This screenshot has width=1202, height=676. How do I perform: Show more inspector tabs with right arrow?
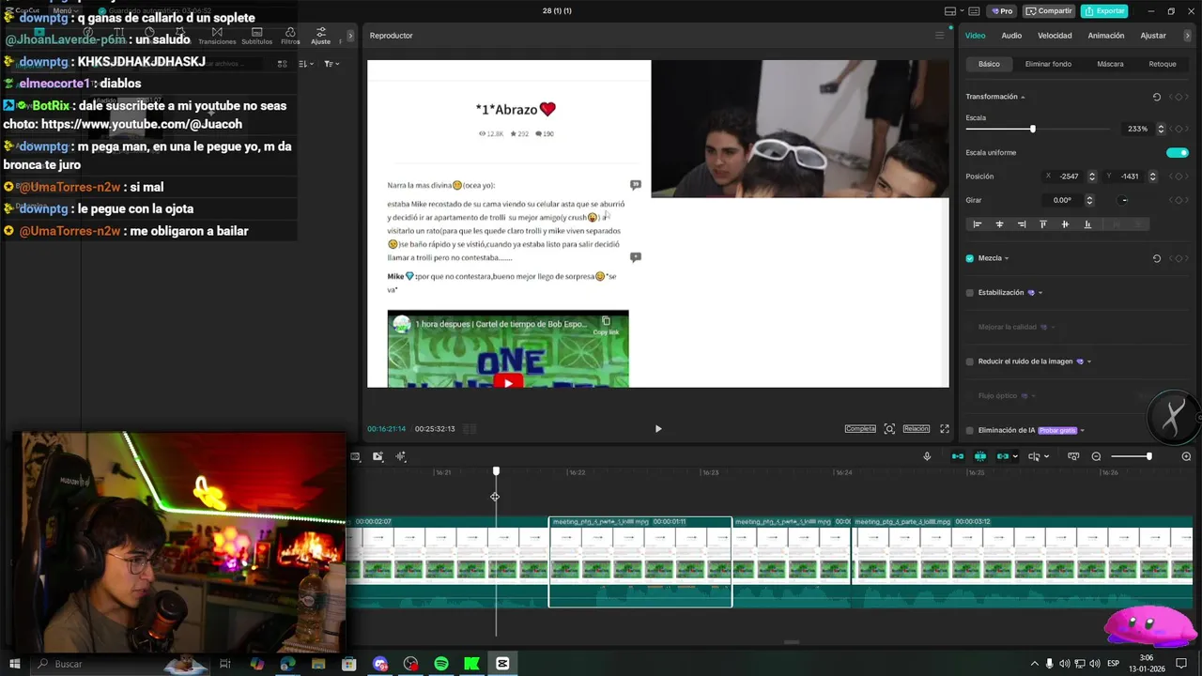(1188, 36)
